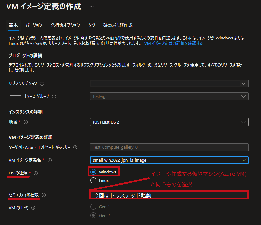Click the ターゲット Azure コンピュート ギャラリー field
Image resolution: width=261 pixels, height=225 pixels.
[x=169, y=147]
